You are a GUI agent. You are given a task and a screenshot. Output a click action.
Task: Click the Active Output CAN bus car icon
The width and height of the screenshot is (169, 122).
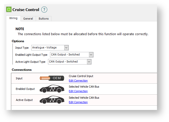click(52, 100)
